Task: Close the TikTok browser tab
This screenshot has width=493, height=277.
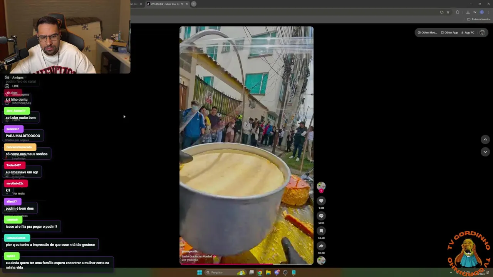Action: coord(187,4)
